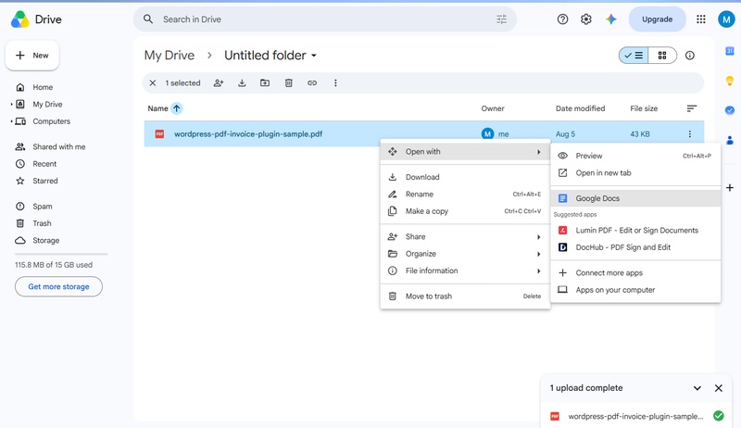Select Open in new tab option

635,173
